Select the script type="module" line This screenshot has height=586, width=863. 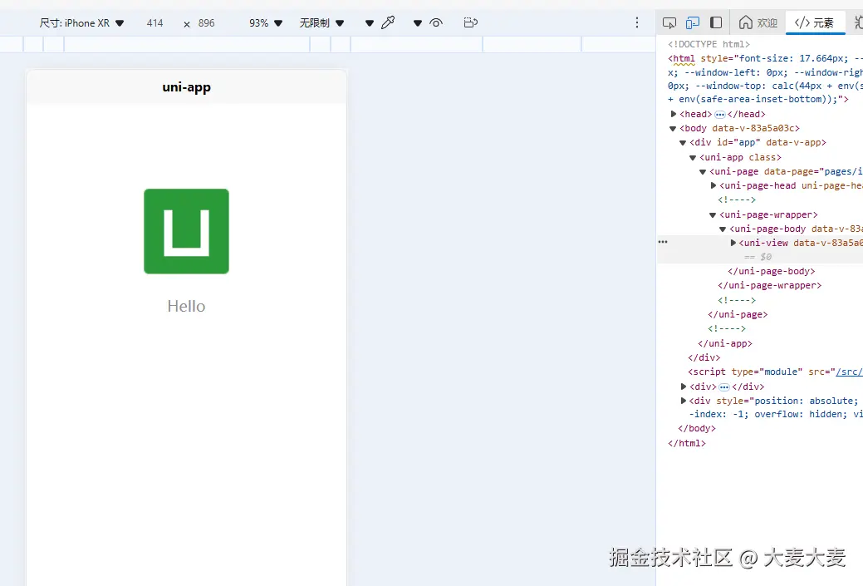pos(775,372)
